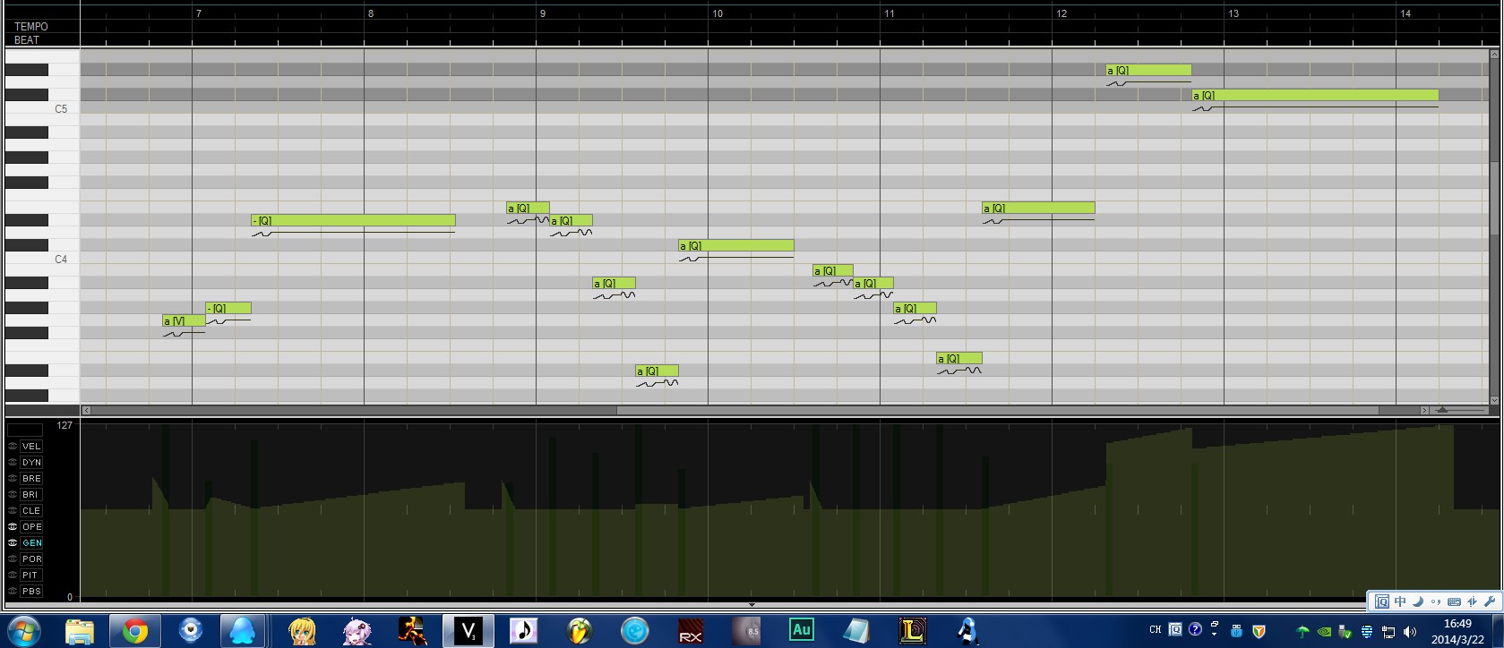Select the 'a [V]' note
Viewport: 1504px width, 648px height.
[x=184, y=320]
